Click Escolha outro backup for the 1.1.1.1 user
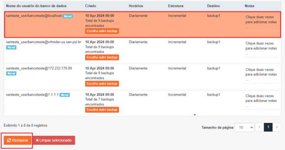Viewport: 285px width, 150px height. pyautogui.click(x=102, y=109)
